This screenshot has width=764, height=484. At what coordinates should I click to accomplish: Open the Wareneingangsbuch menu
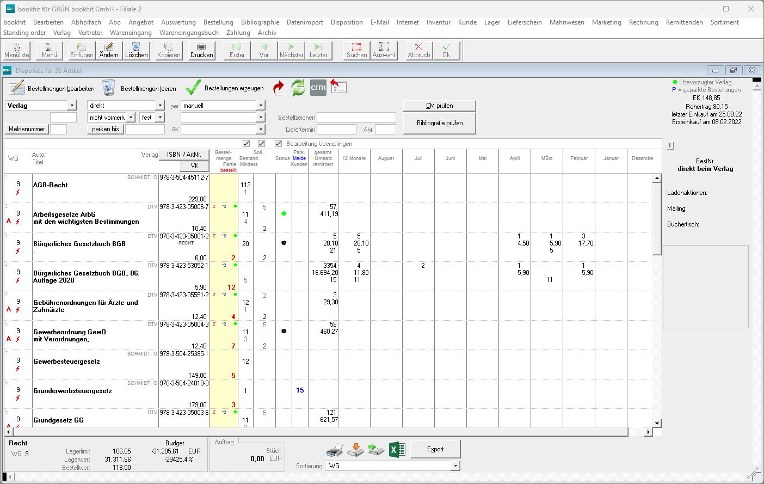[x=189, y=33]
